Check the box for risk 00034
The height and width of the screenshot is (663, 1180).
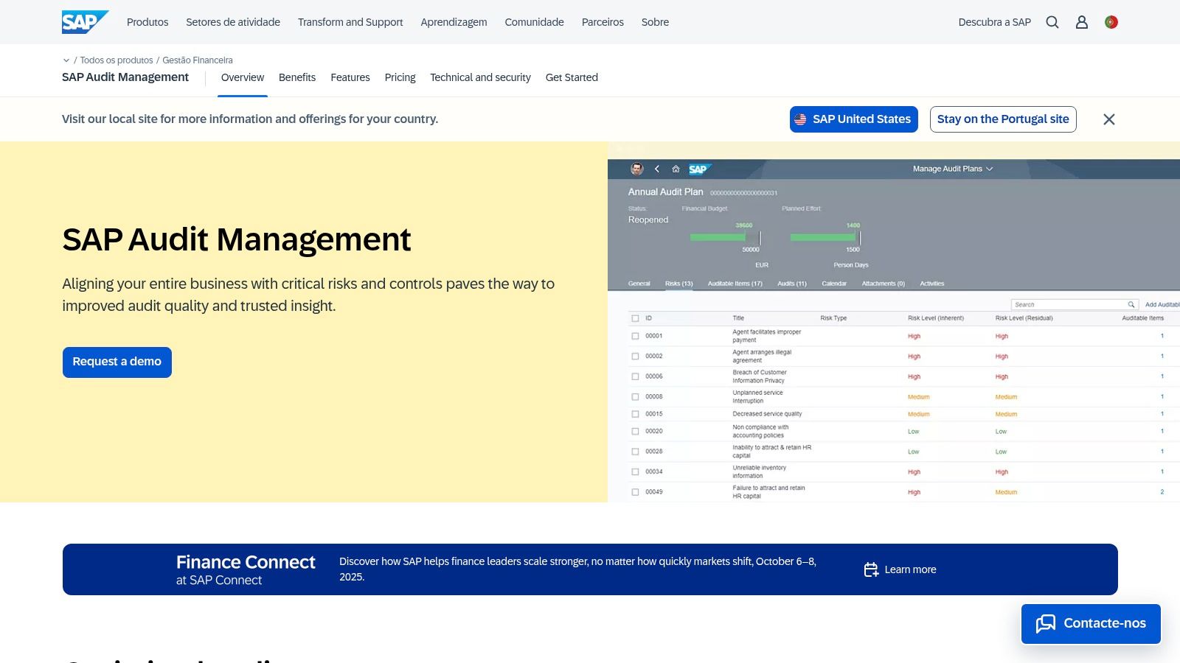(x=635, y=472)
